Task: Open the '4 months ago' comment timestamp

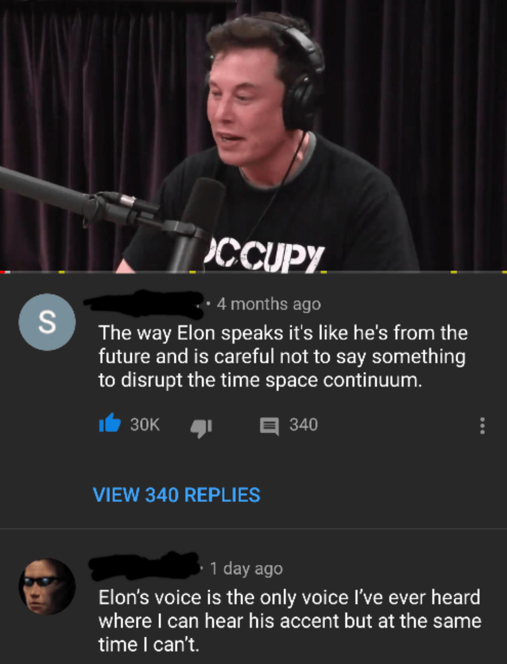Action: pos(269,304)
